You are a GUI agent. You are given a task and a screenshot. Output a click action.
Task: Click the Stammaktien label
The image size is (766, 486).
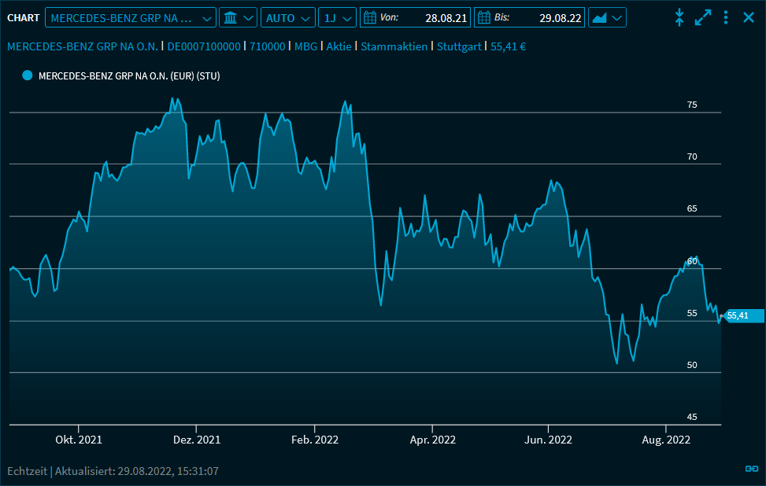(394, 46)
